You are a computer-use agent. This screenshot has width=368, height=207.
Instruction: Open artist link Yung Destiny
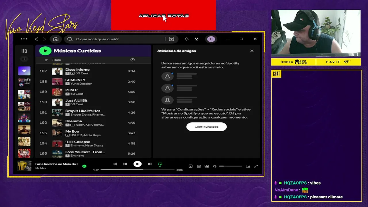tap(81, 84)
